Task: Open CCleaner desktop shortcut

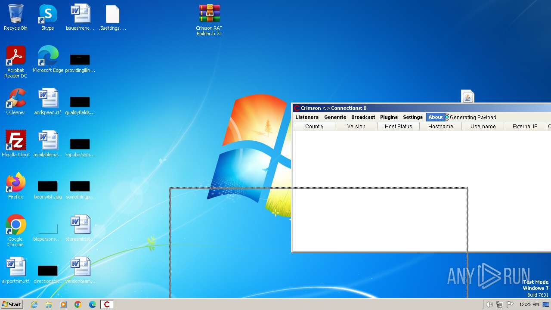Action: (x=15, y=102)
